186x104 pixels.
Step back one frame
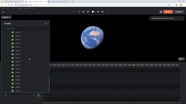point(88,12)
